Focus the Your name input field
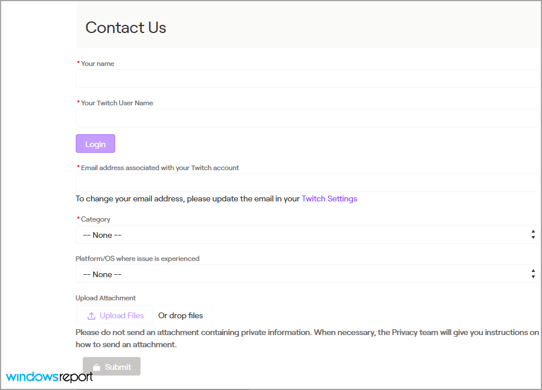 [307, 79]
